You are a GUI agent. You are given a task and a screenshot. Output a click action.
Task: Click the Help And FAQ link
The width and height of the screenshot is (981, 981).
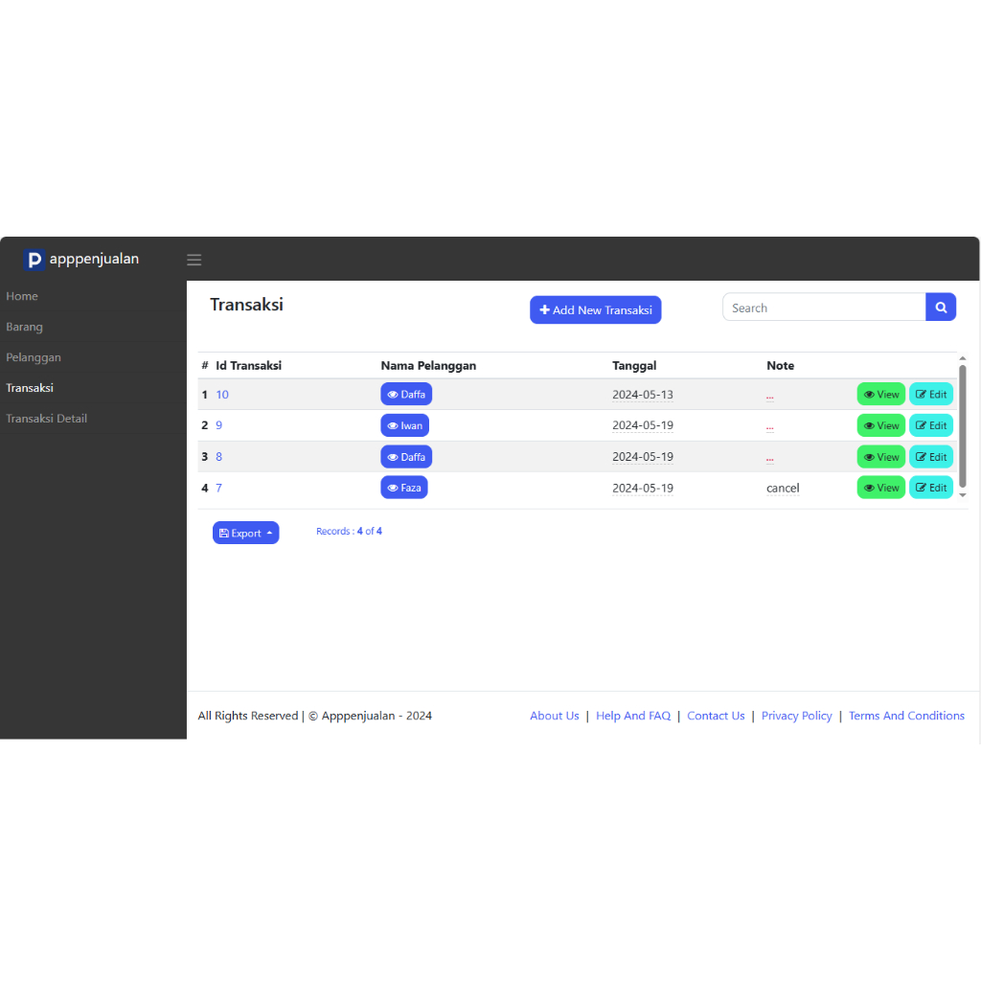click(x=633, y=716)
